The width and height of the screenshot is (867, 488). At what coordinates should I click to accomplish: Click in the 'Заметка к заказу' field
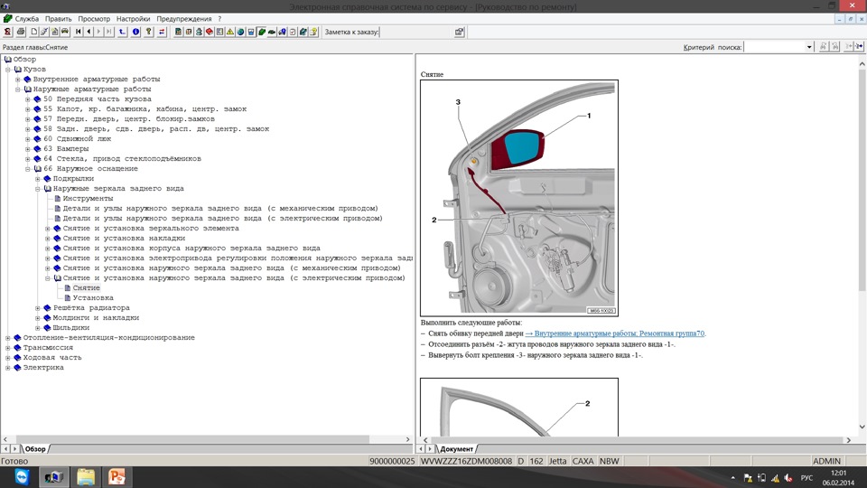coord(415,32)
